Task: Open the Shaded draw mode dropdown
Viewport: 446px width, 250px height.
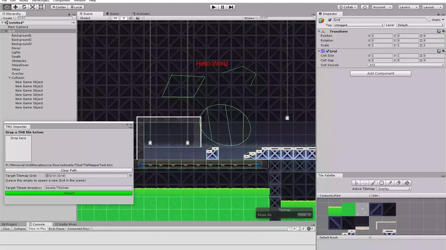Action: coord(95,18)
